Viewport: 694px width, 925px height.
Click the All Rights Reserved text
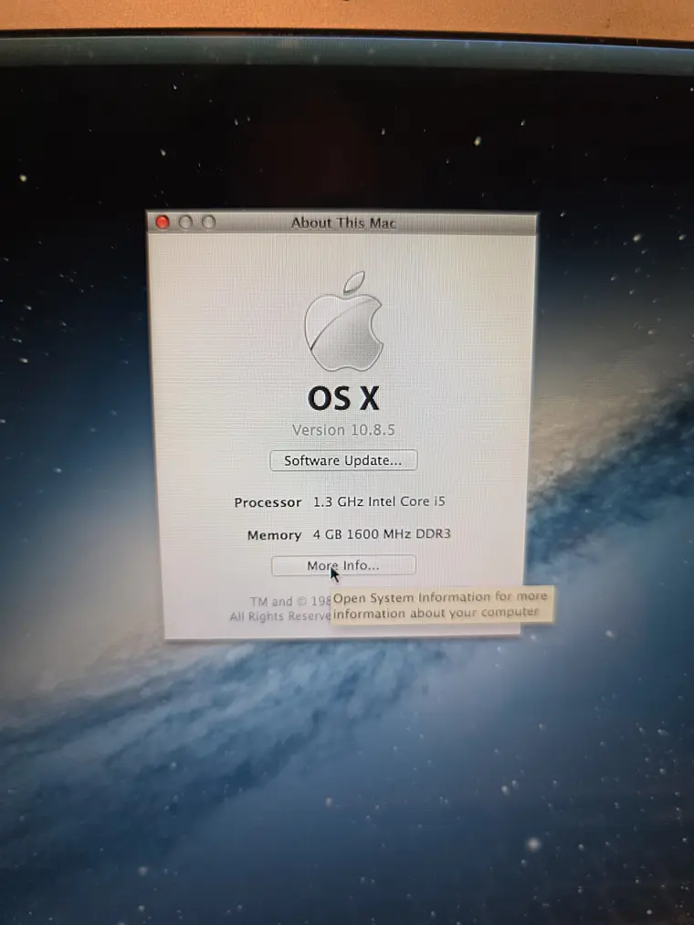[280, 616]
